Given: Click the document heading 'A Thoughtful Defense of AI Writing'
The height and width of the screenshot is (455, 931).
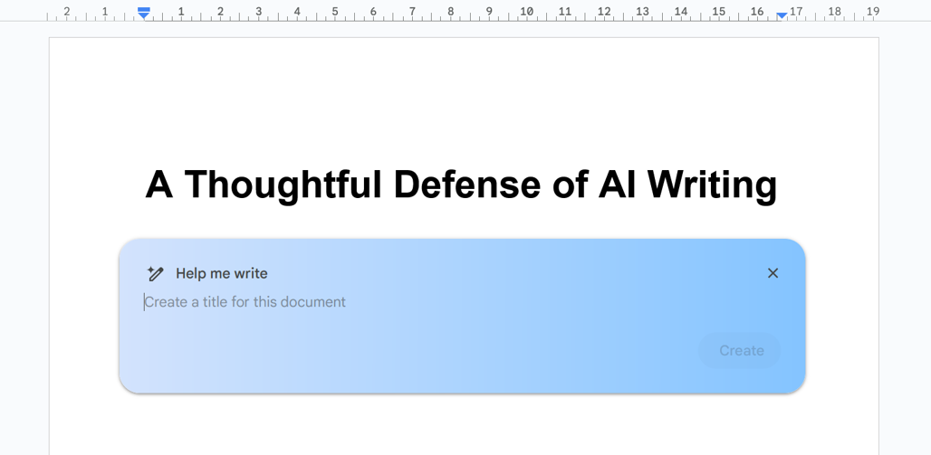Looking at the screenshot, I should (461, 185).
